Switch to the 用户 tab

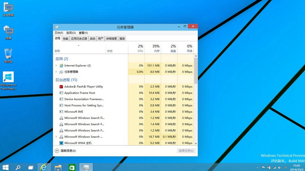100,39
